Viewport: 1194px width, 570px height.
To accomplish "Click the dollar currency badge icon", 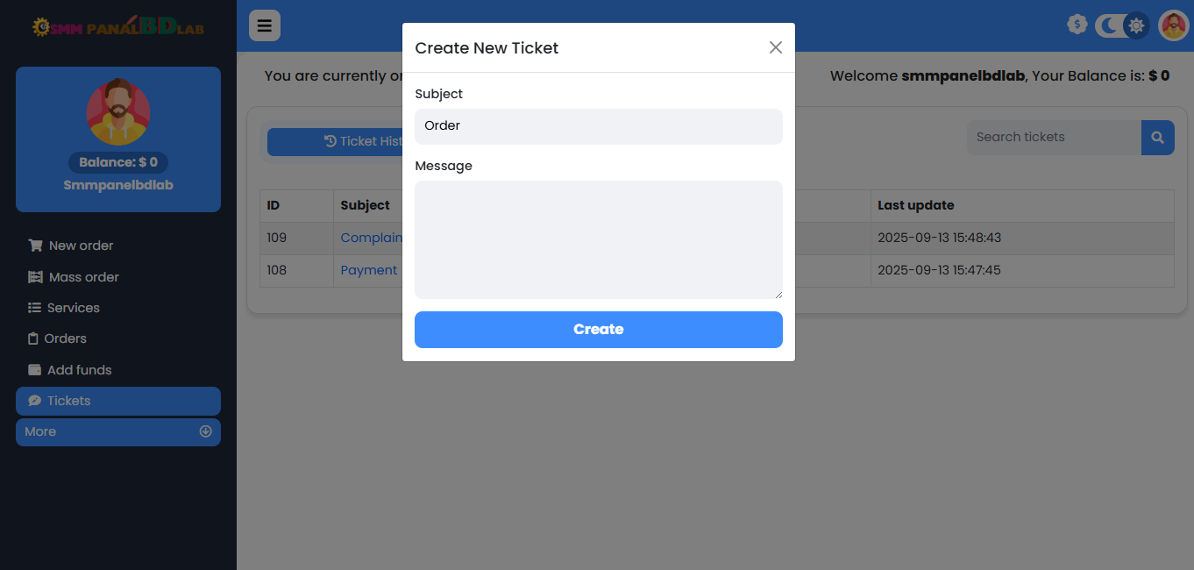I will click(1077, 25).
